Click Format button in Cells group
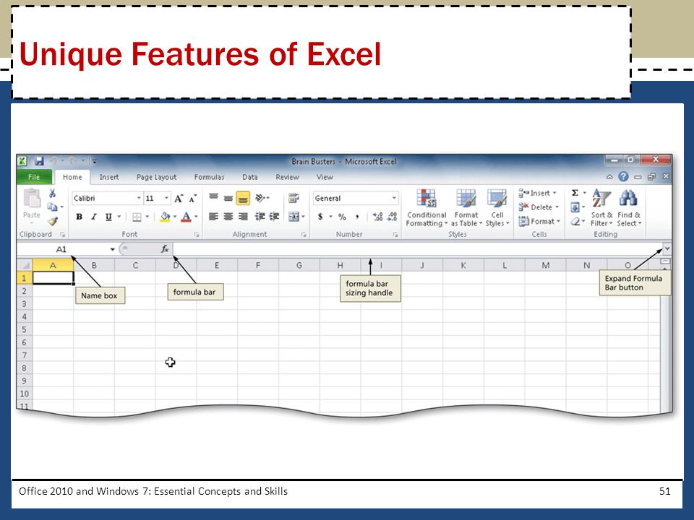This screenshot has height=520, width=694. pyautogui.click(x=539, y=221)
